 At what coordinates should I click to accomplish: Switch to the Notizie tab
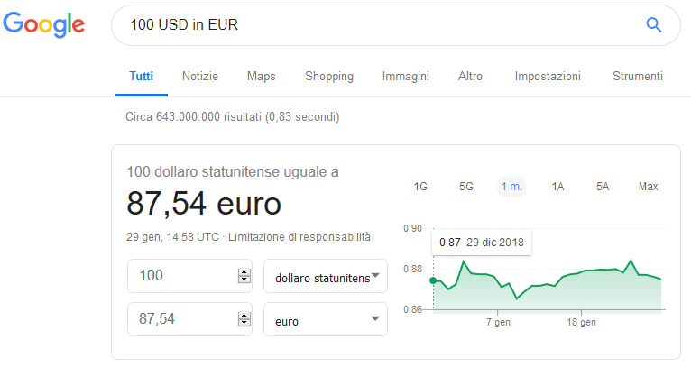199,77
